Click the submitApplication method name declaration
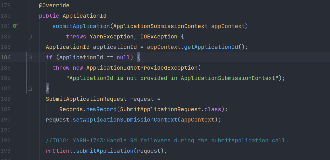Image resolution: width=330 pixels, height=160 pixels. (x=81, y=26)
